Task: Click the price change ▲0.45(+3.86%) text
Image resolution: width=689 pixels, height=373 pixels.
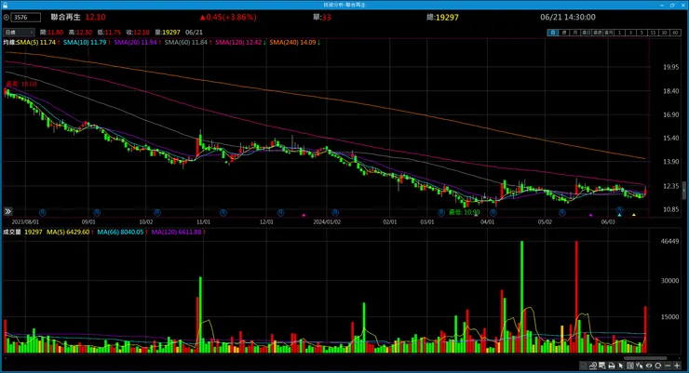Action: pos(227,17)
